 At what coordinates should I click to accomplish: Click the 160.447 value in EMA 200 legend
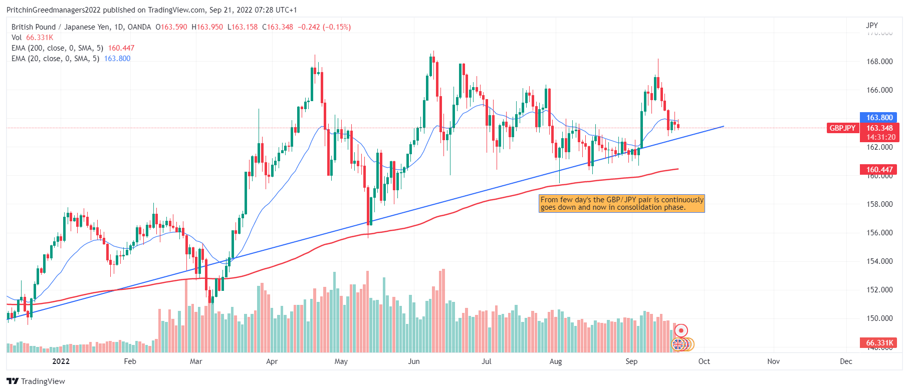(121, 48)
